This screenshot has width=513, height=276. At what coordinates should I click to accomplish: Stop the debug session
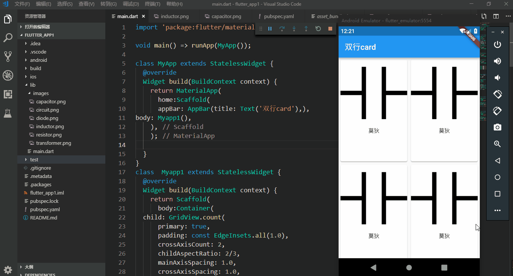(x=330, y=29)
